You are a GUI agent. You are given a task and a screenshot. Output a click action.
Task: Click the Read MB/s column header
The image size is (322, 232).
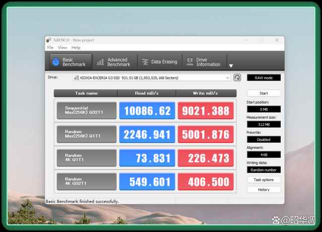click(x=146, y=93)
